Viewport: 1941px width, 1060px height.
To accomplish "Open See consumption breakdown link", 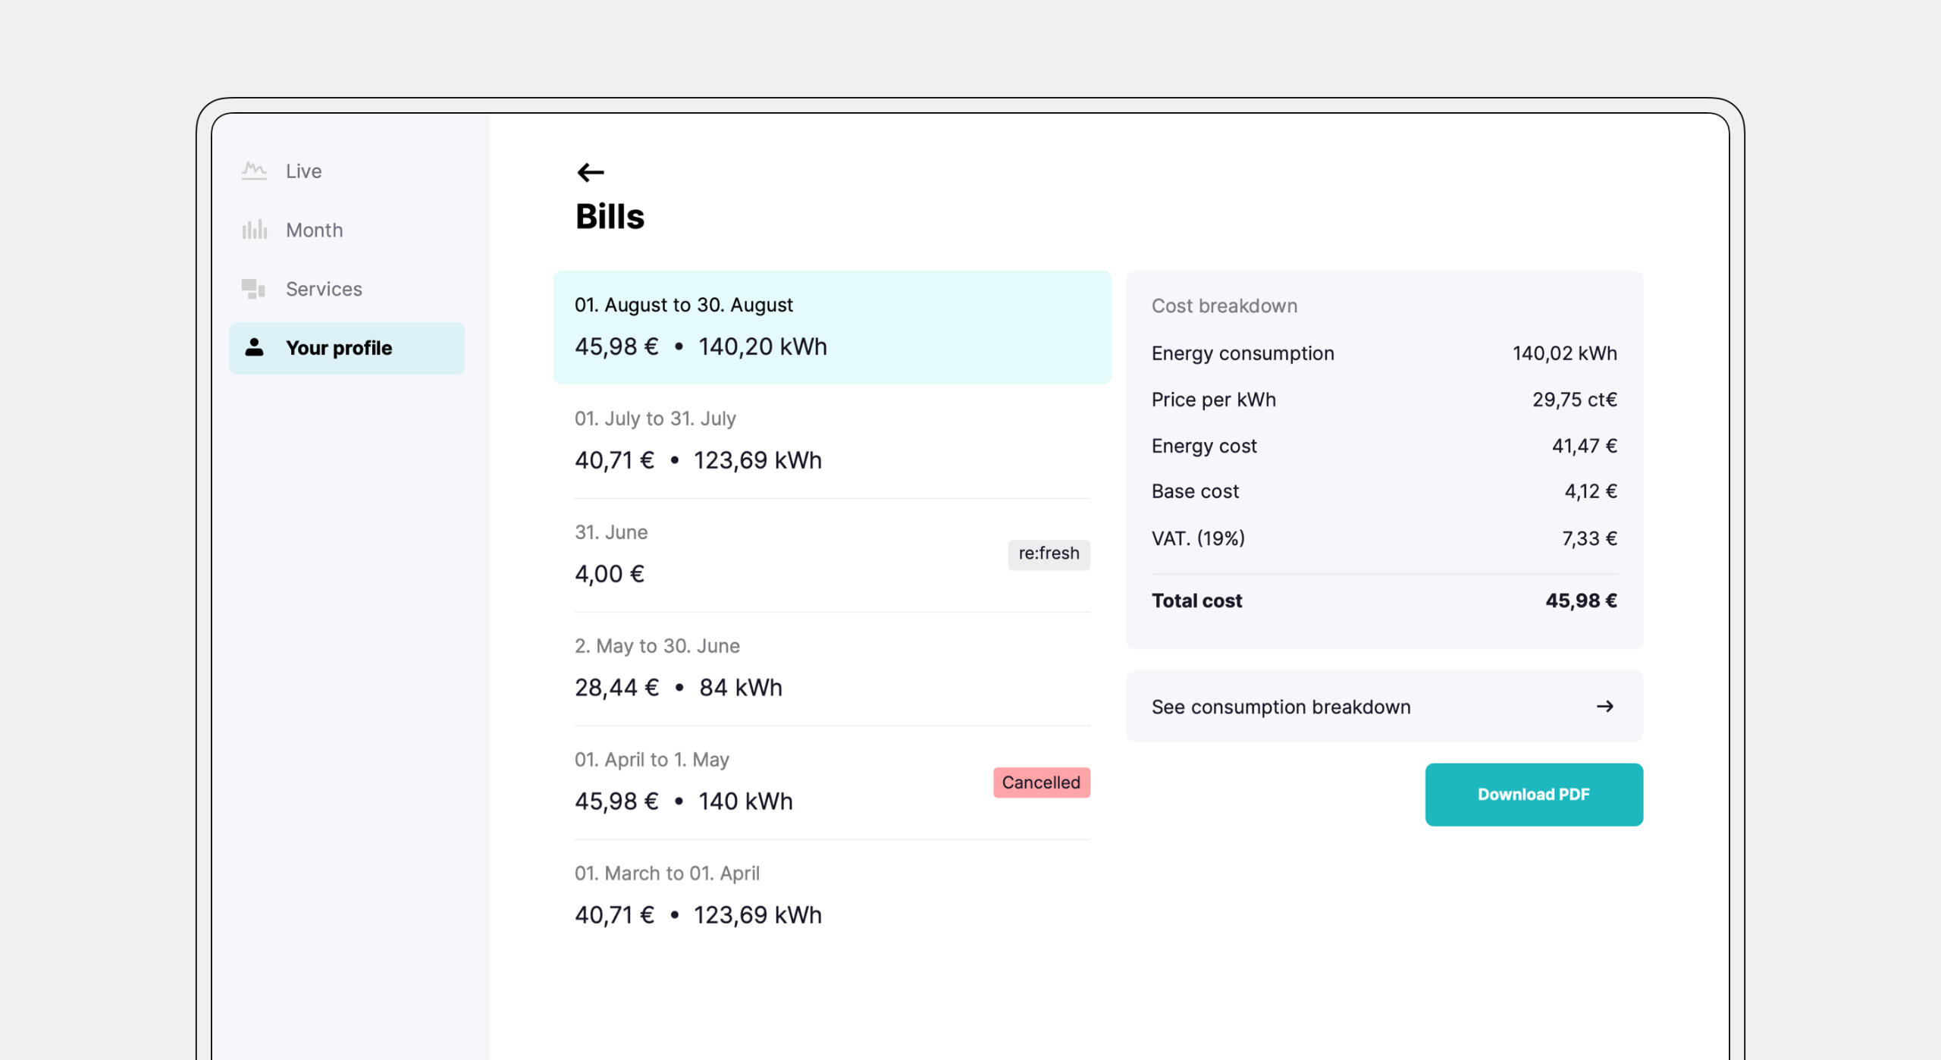I will point(1281,707).
